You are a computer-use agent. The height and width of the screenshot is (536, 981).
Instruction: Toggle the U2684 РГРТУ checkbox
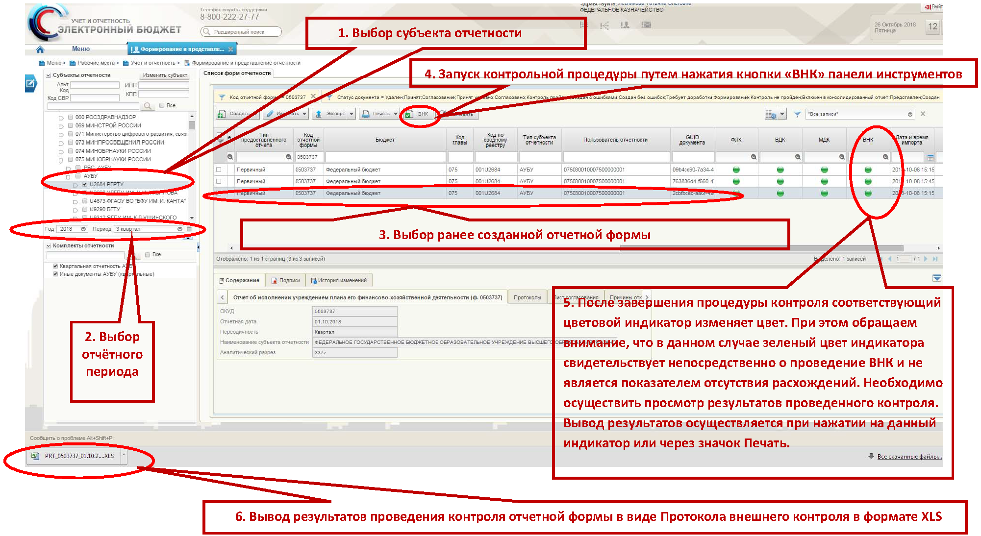(85, 185)
